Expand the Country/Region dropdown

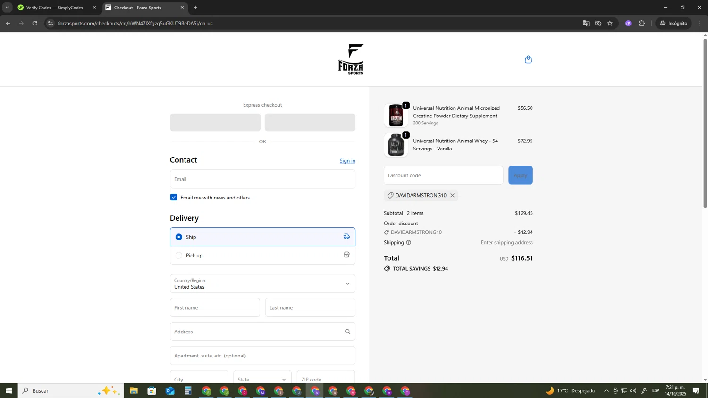(262, 283)
